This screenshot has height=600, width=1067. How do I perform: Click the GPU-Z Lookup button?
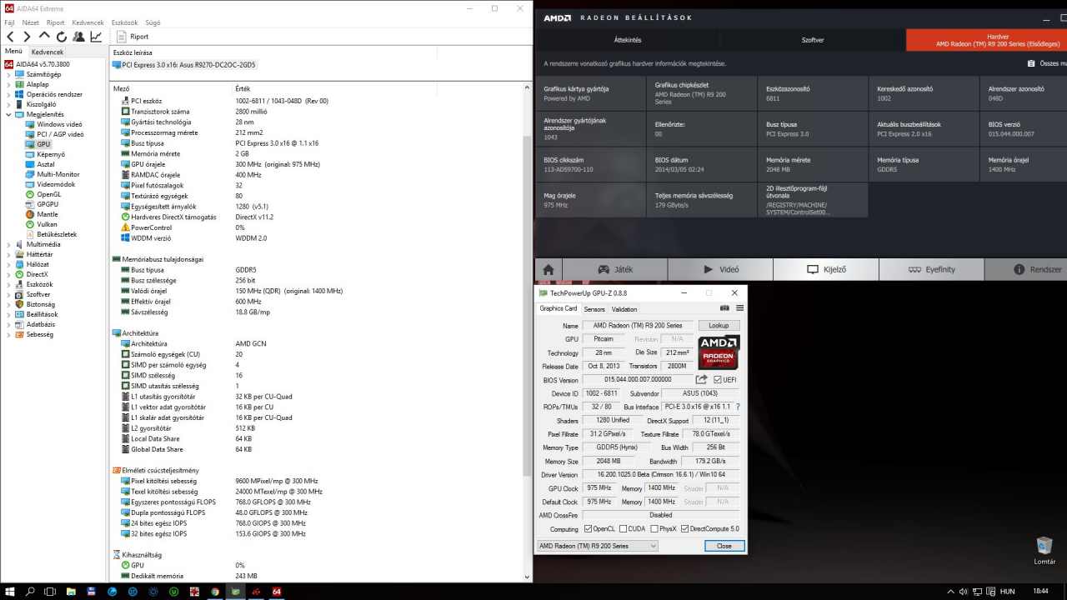click(719, 325)
